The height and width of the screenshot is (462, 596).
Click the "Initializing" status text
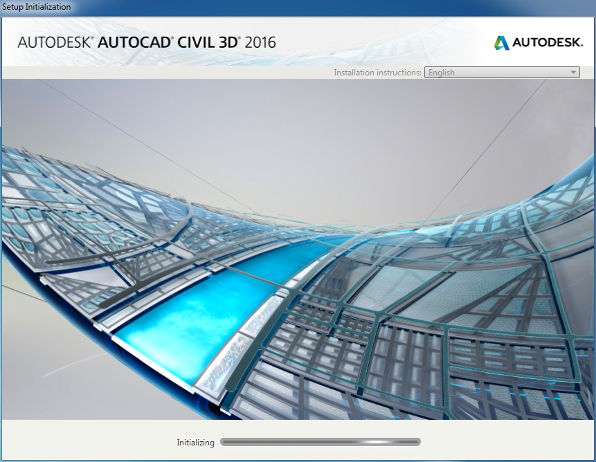pyautogui.click(x=195, y=443)
